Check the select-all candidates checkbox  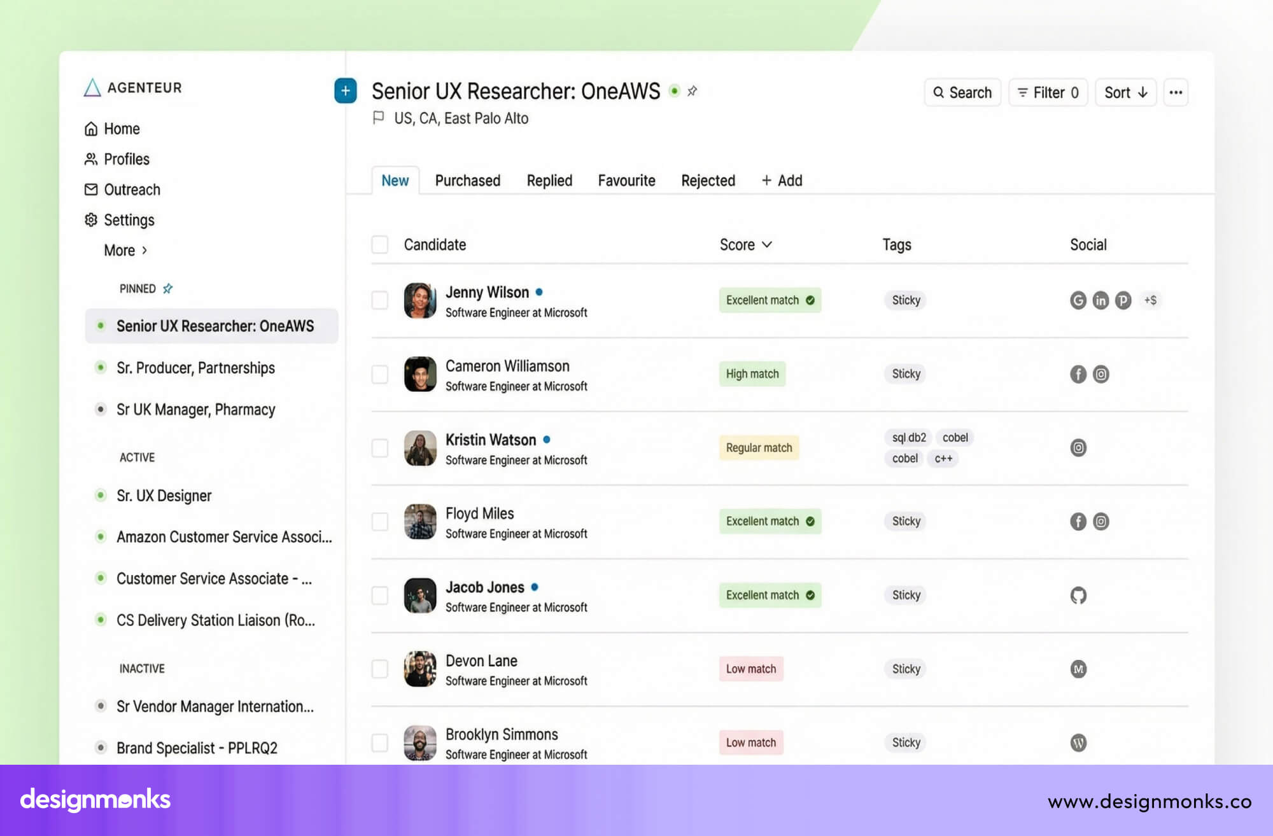379,244
